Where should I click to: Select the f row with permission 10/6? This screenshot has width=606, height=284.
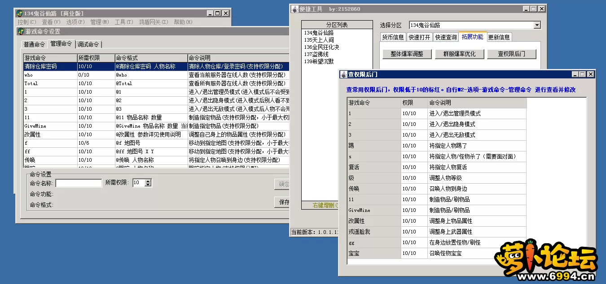[x=156, y=143]
